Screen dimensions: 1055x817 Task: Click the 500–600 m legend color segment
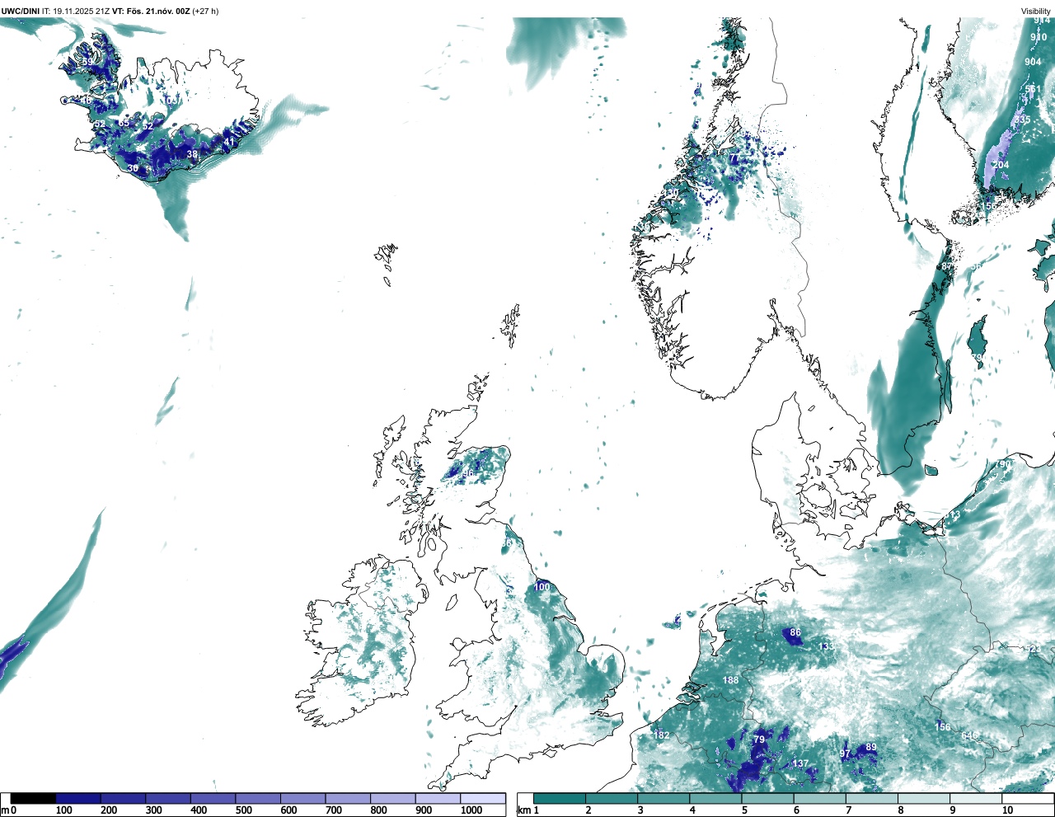click(x=258, y=798)
